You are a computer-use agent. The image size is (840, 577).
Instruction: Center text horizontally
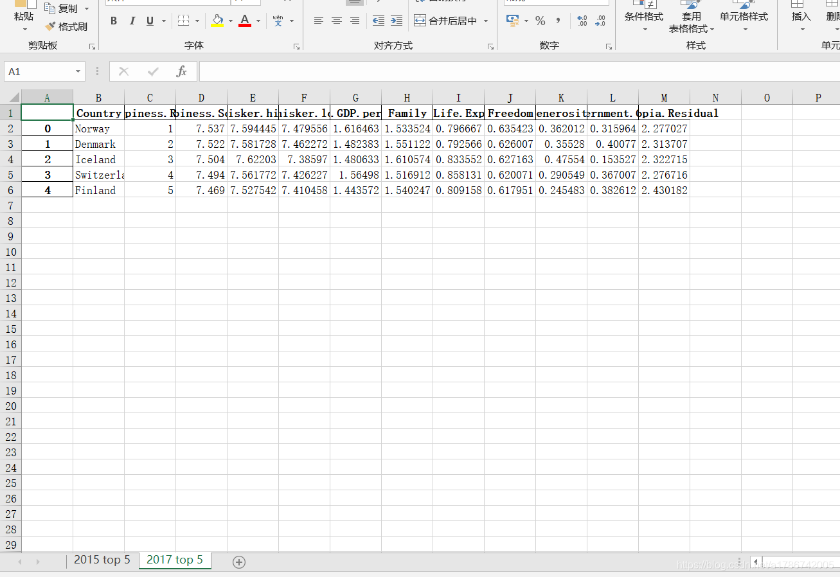336,21
